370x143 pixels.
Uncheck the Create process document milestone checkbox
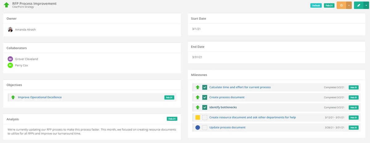[204, 97]
